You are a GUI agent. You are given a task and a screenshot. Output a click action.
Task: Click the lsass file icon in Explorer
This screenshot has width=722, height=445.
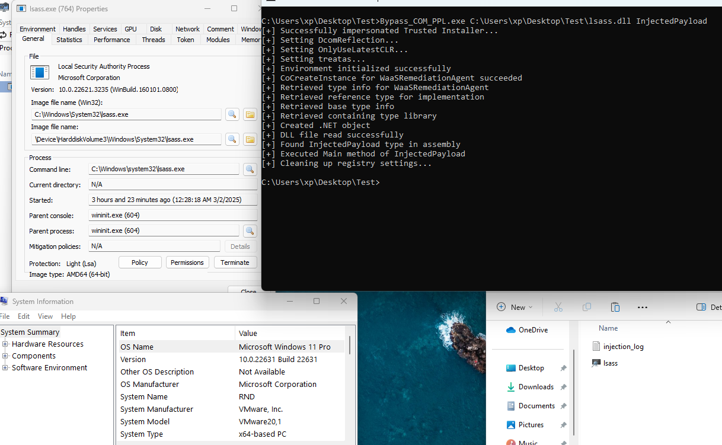(x=596, y=363)
